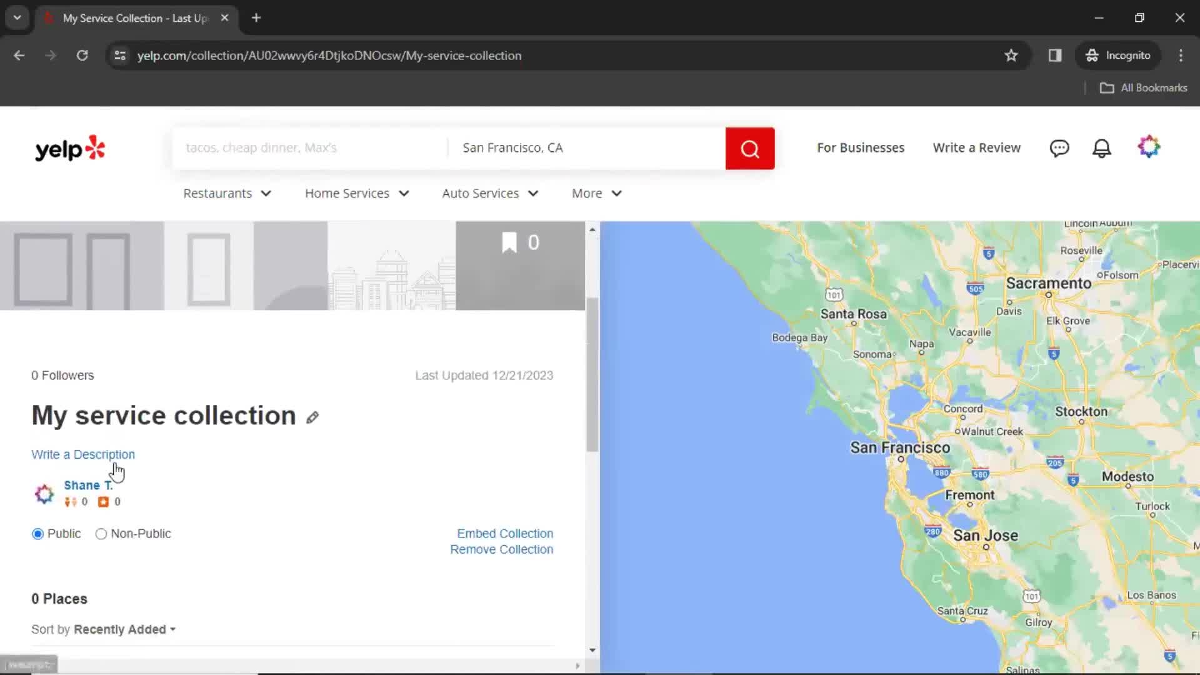Click Santa Cruz label on the map
Viewport: 1200px width, 675px height.
tap(962, 611)
